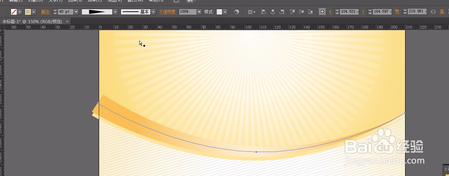Viewport: 449px width, 176px height.
Task: Toggle constrain width and height proportions
Action: [x=433, y=12]
